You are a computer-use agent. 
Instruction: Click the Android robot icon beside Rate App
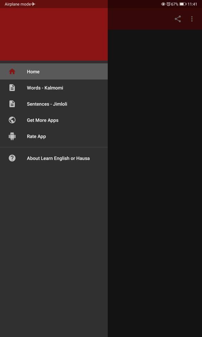pos(12,136)
